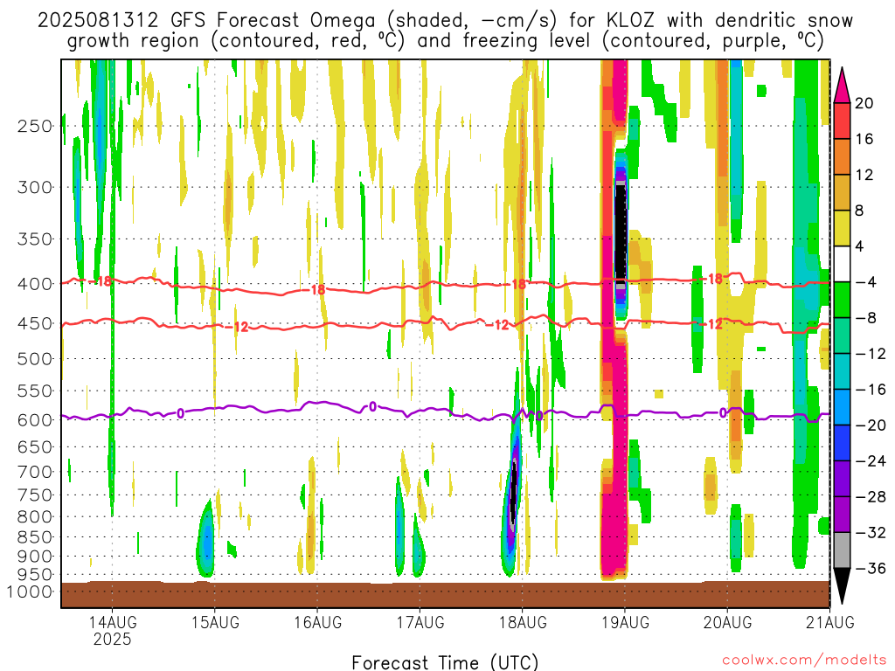Click the legend value -32
Image resolution: width=895 pixels, height=671 pixels.
pos(871,532)
